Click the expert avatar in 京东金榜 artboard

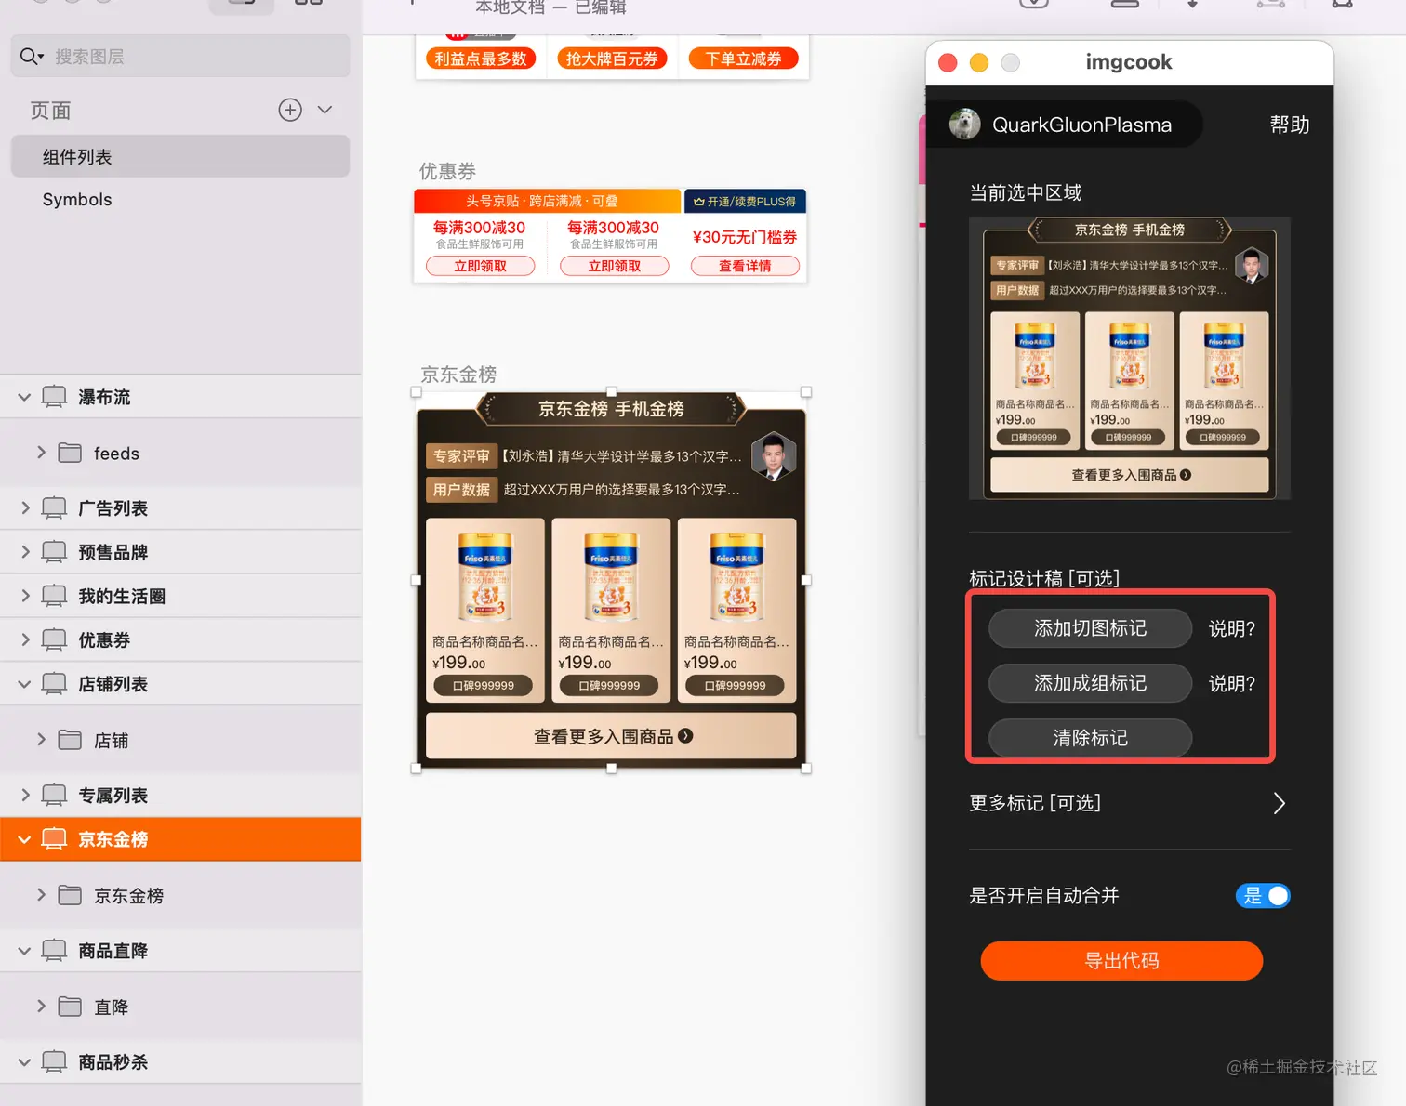(773, 456)
